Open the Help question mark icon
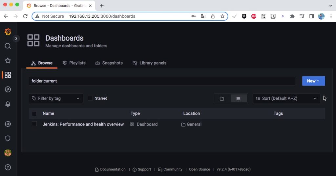Screen dimensions: 336x176 point(8,167)
